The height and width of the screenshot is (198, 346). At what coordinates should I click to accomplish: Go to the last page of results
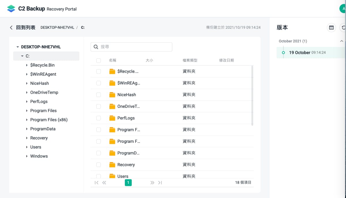pos(160,182)
